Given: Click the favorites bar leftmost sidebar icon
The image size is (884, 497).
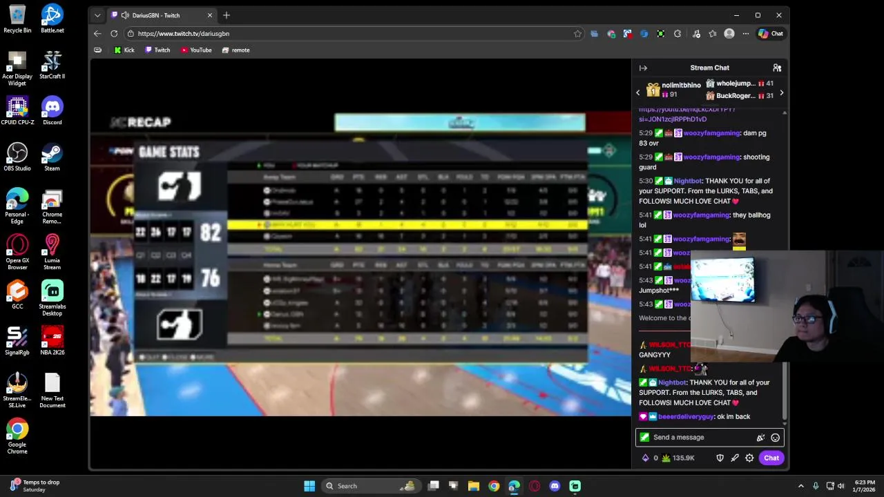Looking at the screenshot, I should click(97, 50).
